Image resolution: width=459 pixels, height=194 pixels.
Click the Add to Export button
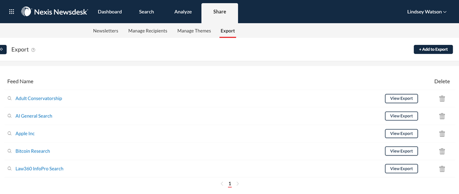point(433,49)
